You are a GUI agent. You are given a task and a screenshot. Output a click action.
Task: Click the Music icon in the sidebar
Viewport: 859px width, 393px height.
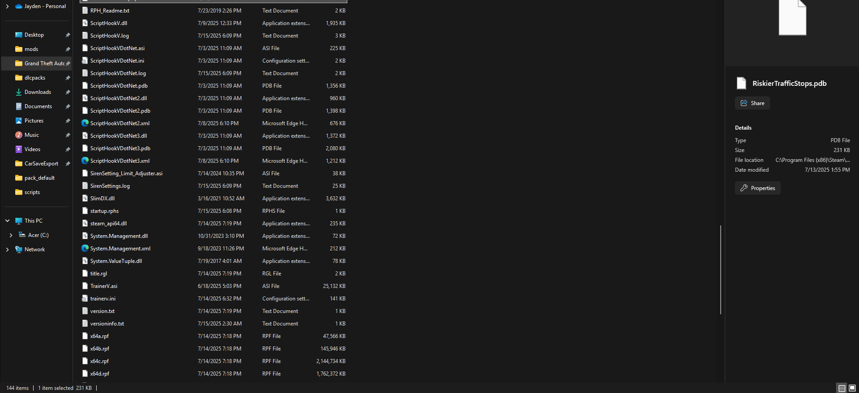[19, 135]
